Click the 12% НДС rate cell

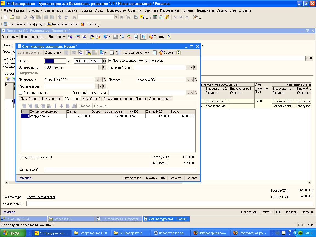click(137, 116)
